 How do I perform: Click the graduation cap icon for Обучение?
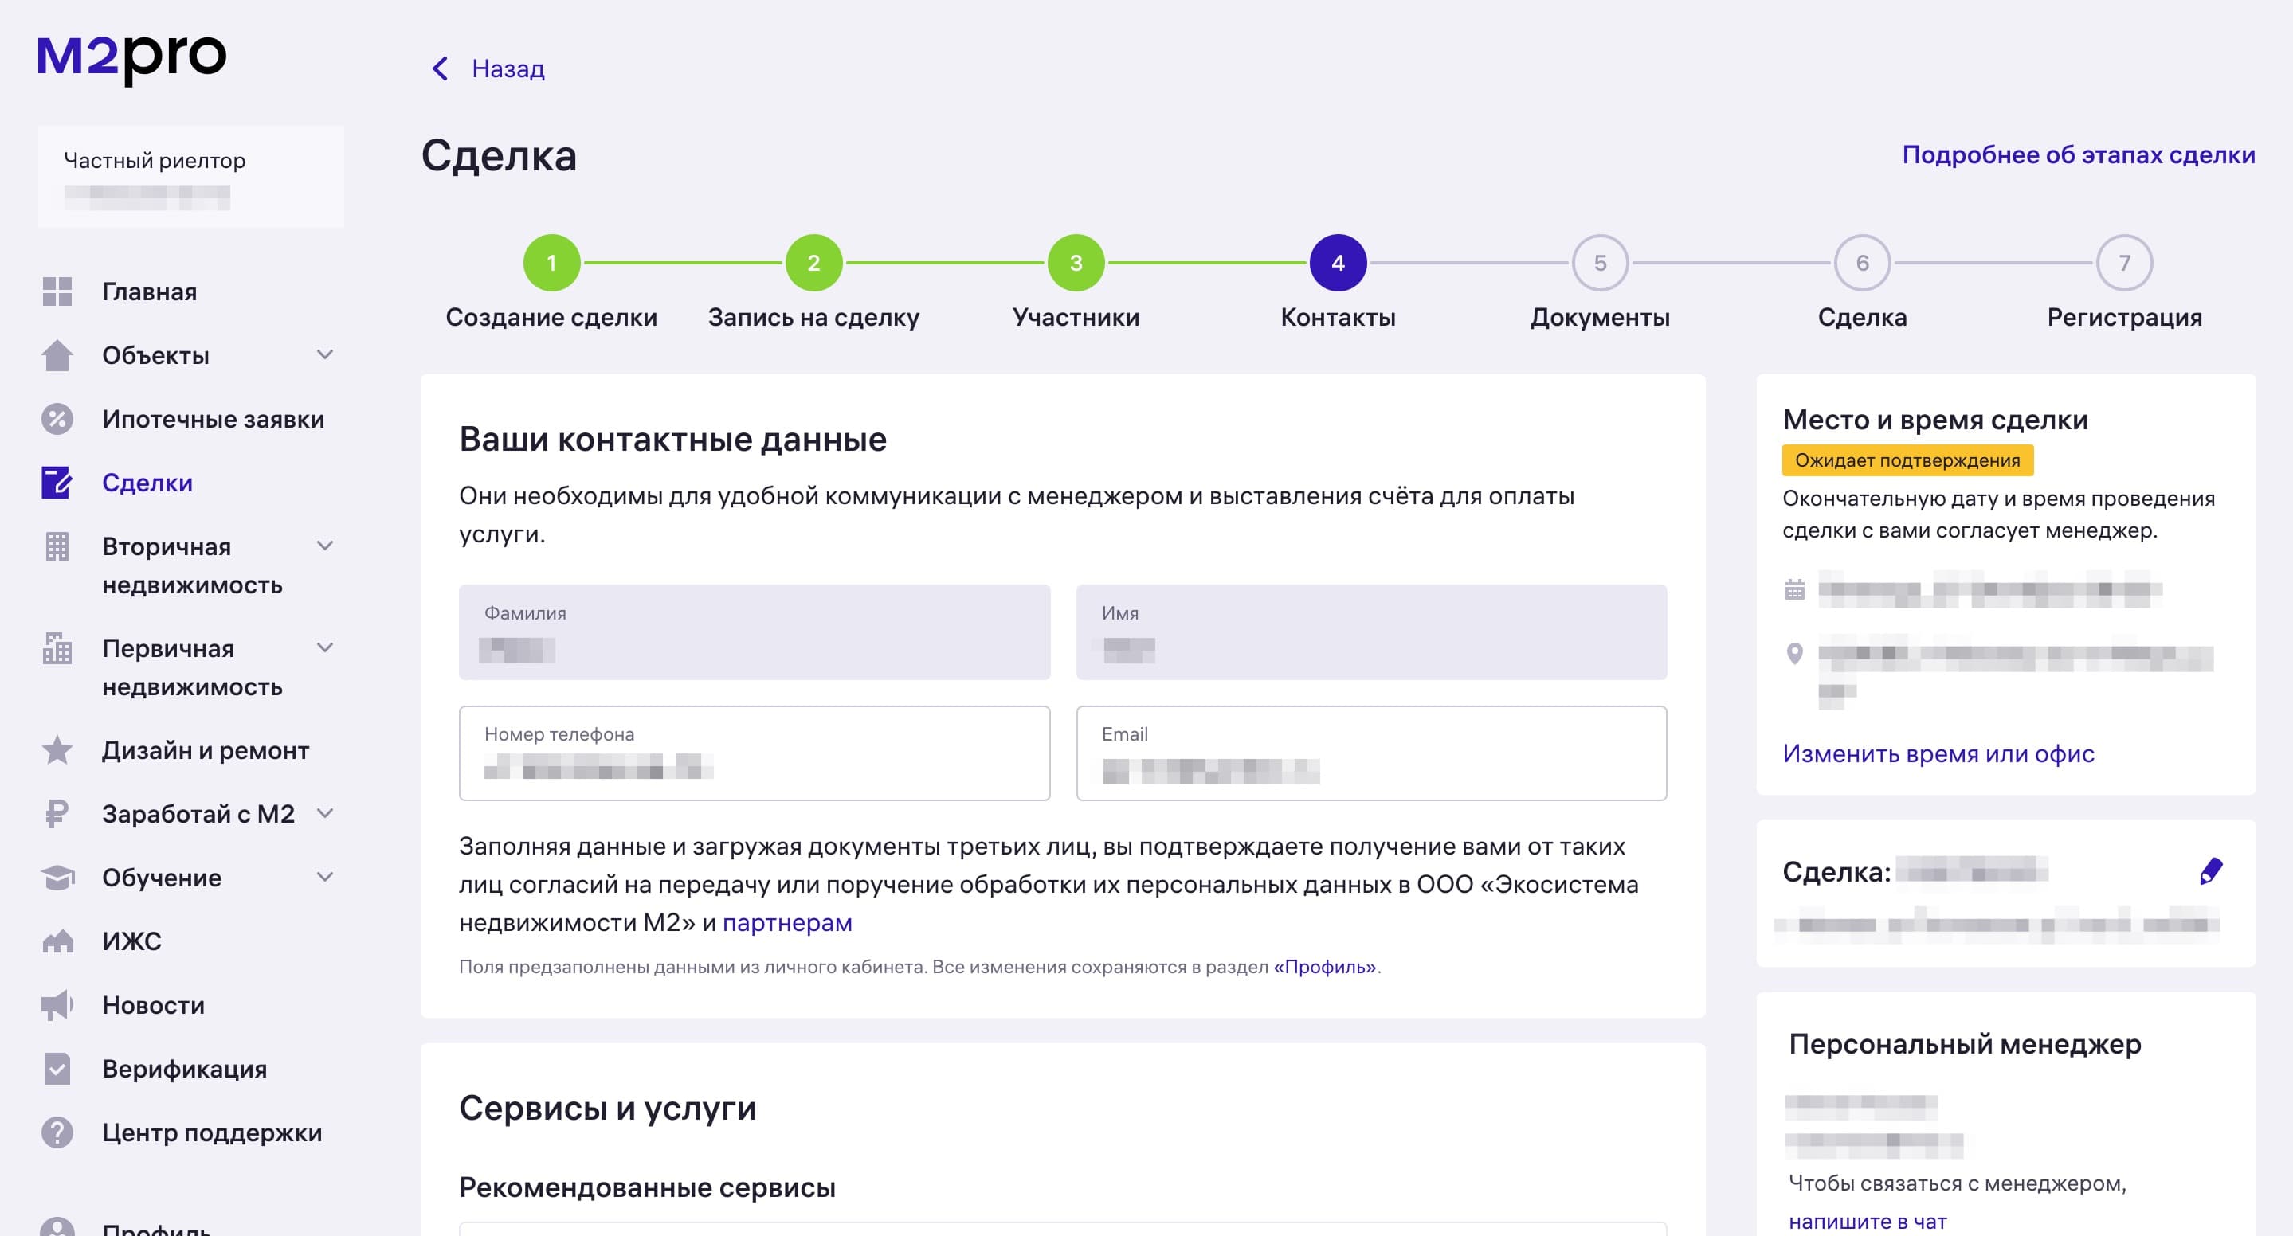57,878
